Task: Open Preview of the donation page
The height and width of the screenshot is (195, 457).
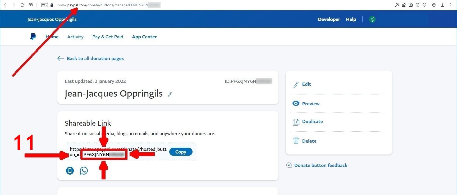Action: click(311, 104)
